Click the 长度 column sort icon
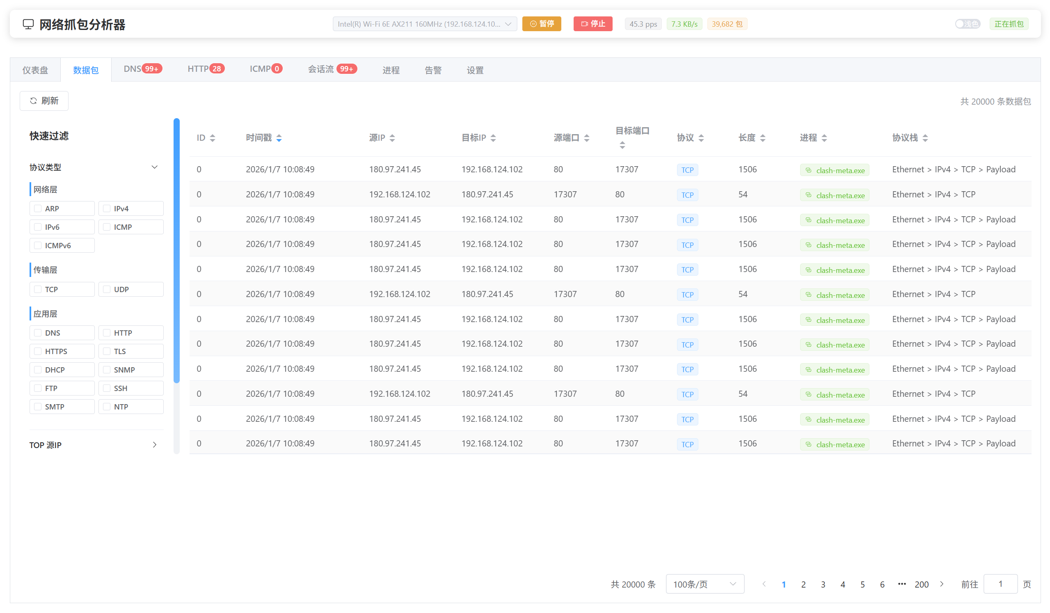1050x613 pixels. tap(762, 138)
